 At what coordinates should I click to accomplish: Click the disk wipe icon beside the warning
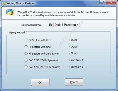pyautogui.click(x=10, y=12)
